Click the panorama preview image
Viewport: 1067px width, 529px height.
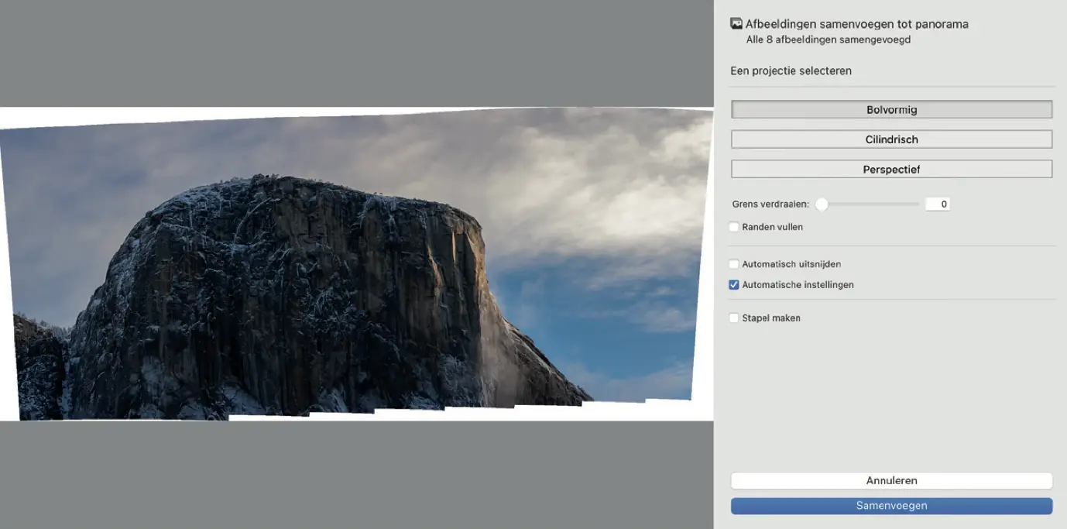(x=356, y=263)
